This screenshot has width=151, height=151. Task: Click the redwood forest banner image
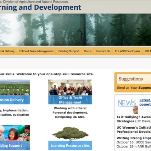(75, 30)
